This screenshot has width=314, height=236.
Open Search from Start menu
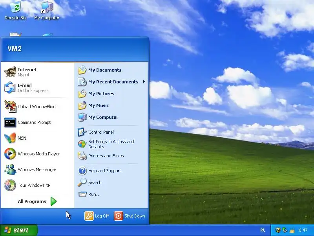click(x=112, y=183)
